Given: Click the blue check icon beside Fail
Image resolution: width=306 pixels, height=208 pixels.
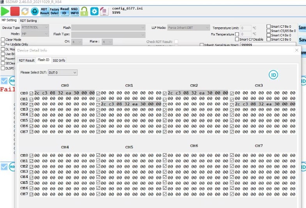Looking at the screenshot, I should (4, 81).
